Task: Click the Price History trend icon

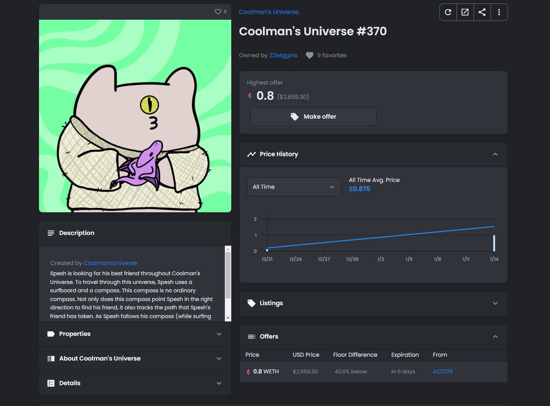Action: point(251,154)
